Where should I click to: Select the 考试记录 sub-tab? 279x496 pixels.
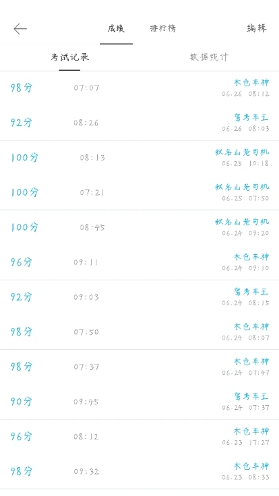coord(70,57)
